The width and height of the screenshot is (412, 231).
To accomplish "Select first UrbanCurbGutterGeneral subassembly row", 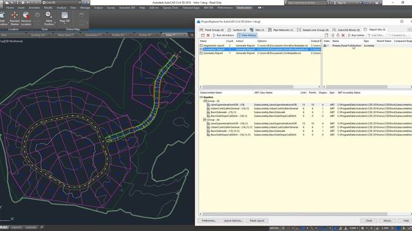I will tap(305, 108).
